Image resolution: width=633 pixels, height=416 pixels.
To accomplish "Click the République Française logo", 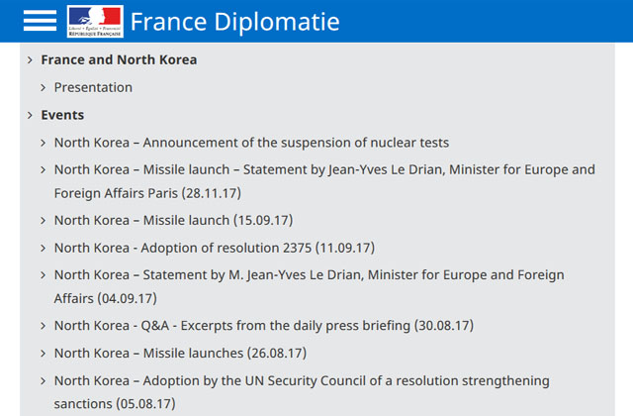I will coord(95,21).
